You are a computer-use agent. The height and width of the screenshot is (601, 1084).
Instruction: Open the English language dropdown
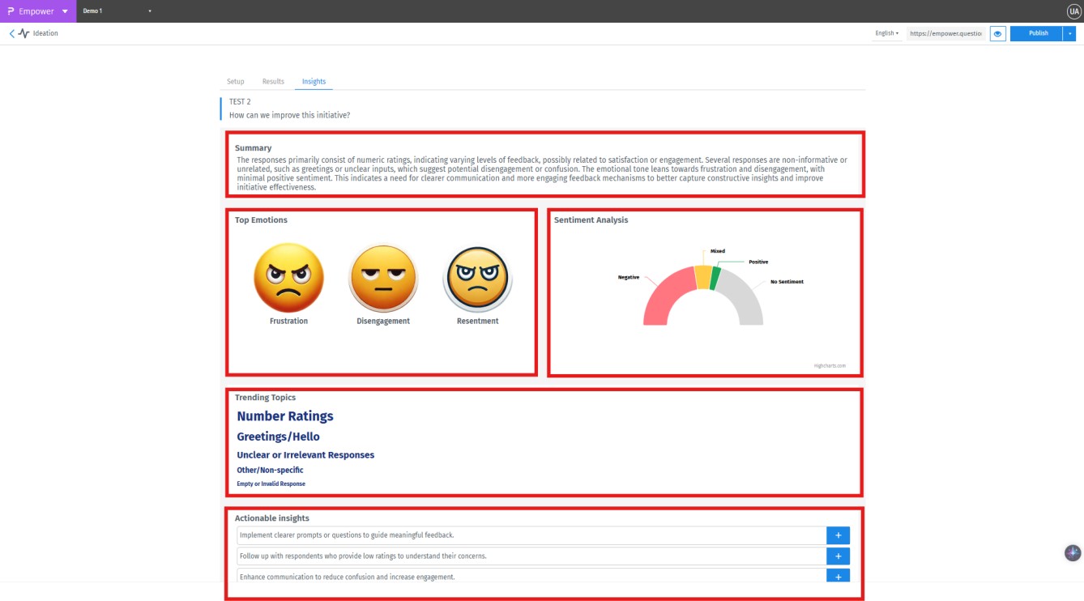coord(886,33)
